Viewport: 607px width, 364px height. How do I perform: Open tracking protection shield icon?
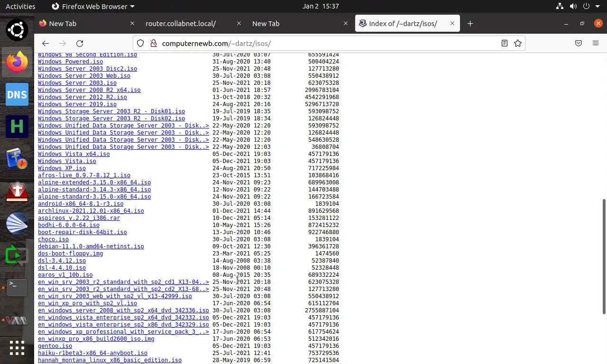(x=140, y=43)
